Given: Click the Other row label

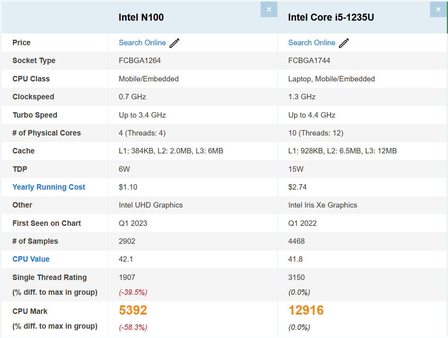Looking at the screenshot, I should [x=22, y=205].
